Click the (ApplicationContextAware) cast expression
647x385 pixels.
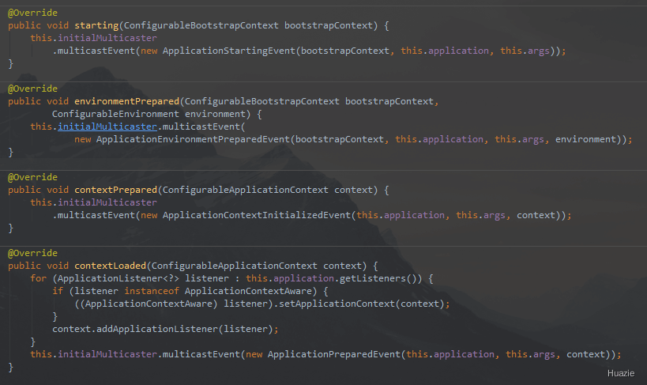[149, 304]
